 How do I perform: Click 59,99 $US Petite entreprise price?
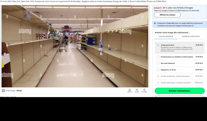199,76
